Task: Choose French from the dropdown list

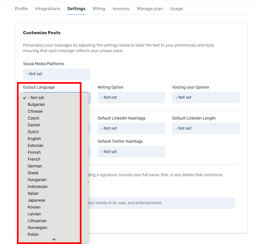Action: point(34,159)
